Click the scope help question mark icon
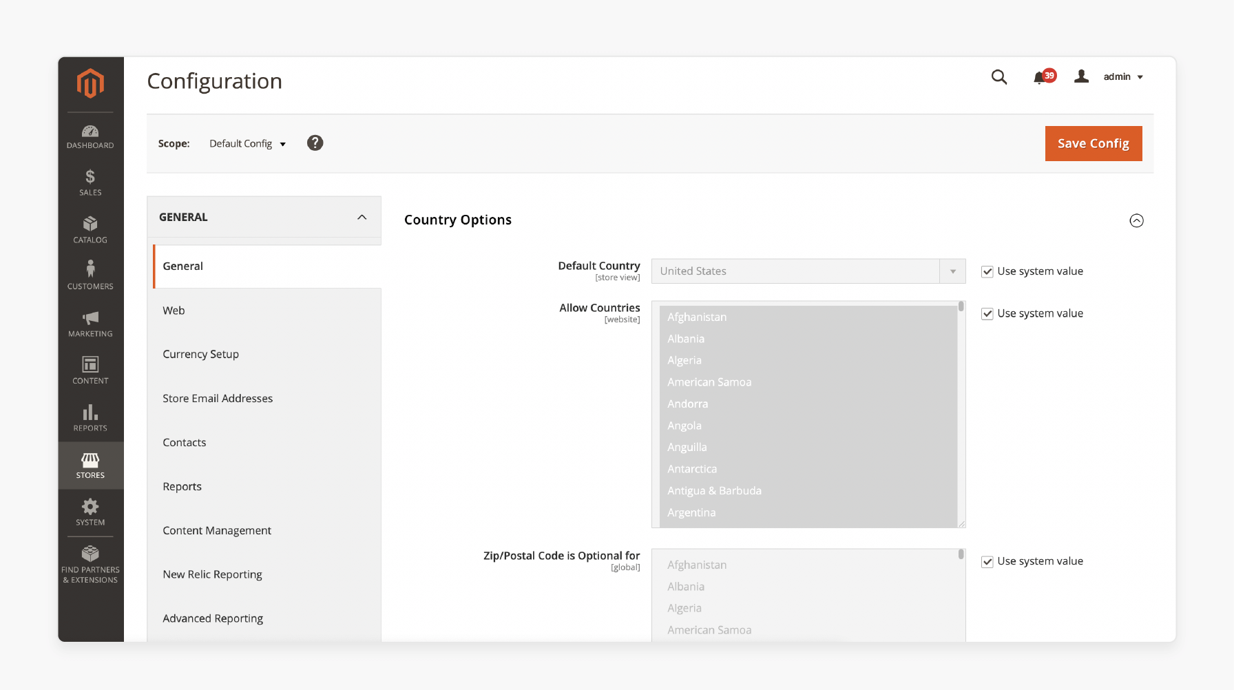1234x690 pixels. point(315,143)
